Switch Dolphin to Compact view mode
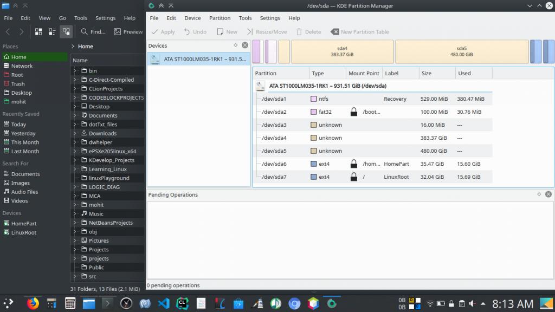555x312 pixels. [52, 32]
